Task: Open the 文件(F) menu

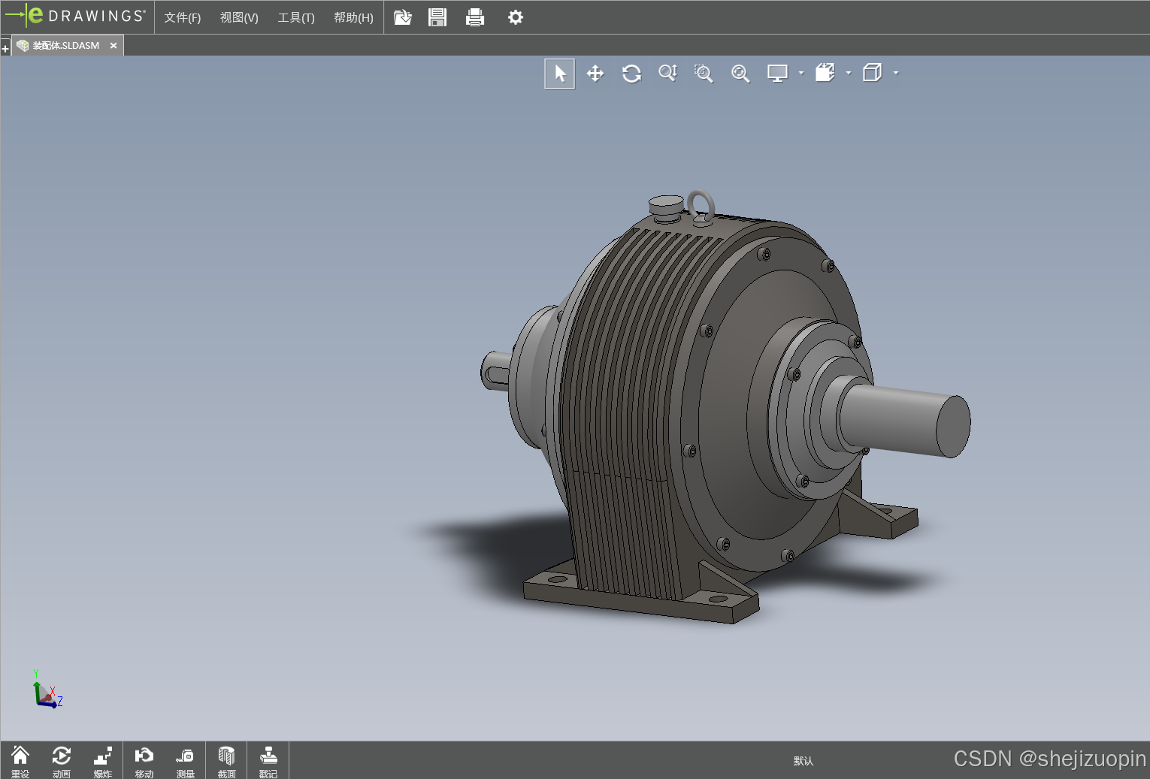Action: coord(183,17)
